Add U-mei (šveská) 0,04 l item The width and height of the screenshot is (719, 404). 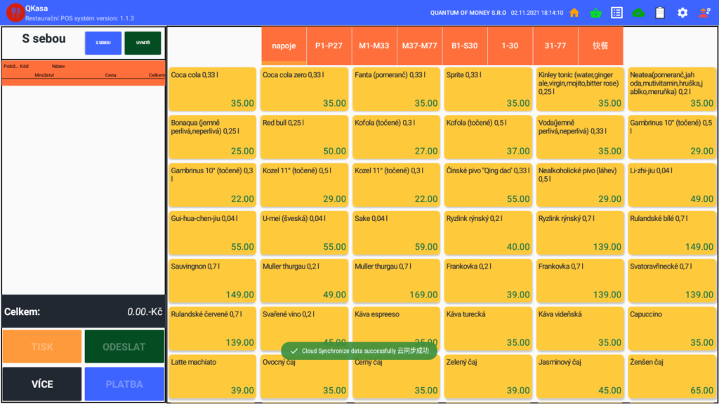[x=304, y=233]
